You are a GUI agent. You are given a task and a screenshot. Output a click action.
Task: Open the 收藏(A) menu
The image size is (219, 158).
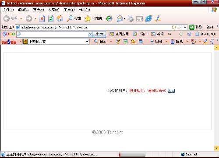pos(54,10)
